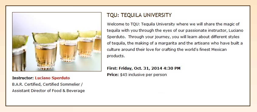This screenshot has width=257, height=112.
Task: Click the leftmost partial shot glass in photo
Action: click(x=19, y=53)
